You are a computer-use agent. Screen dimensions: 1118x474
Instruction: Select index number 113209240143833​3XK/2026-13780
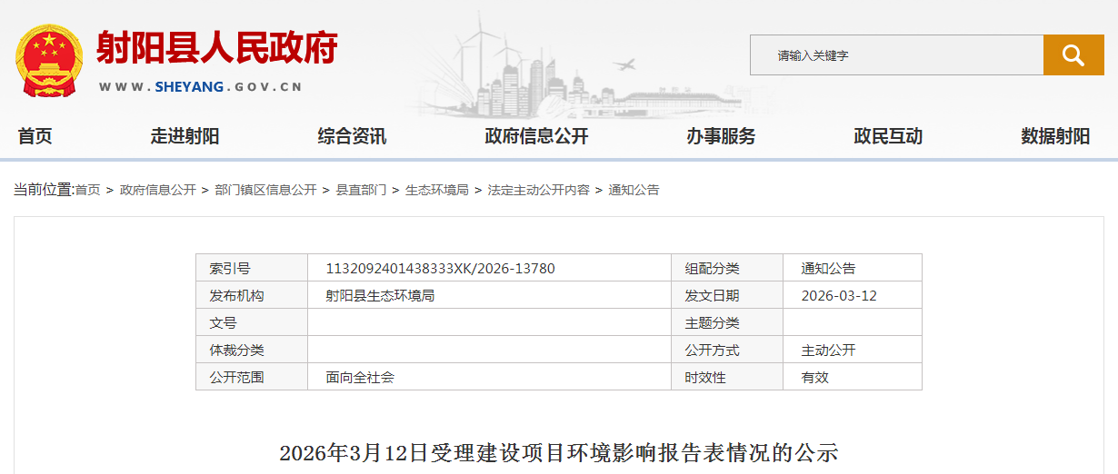point(440,268)
